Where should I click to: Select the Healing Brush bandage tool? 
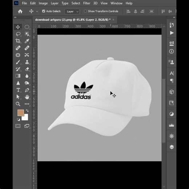(27, 48)
